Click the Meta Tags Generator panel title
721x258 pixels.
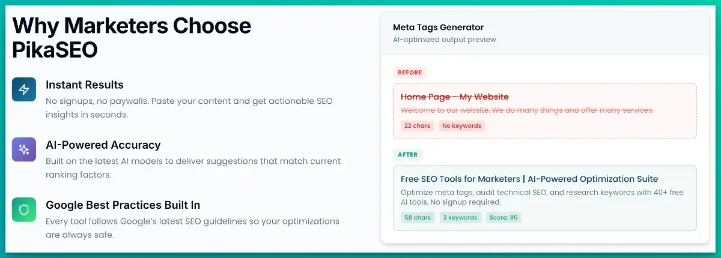tap(438, 27)
